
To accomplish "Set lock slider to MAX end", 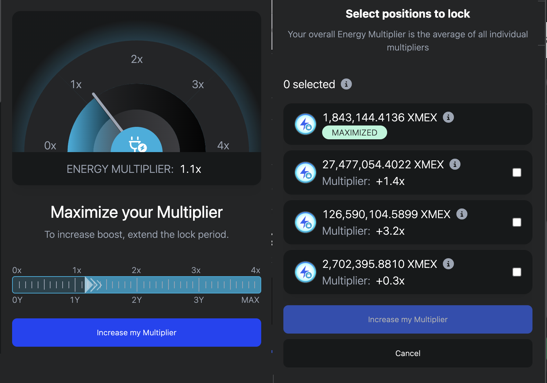I will coord(259,285).
